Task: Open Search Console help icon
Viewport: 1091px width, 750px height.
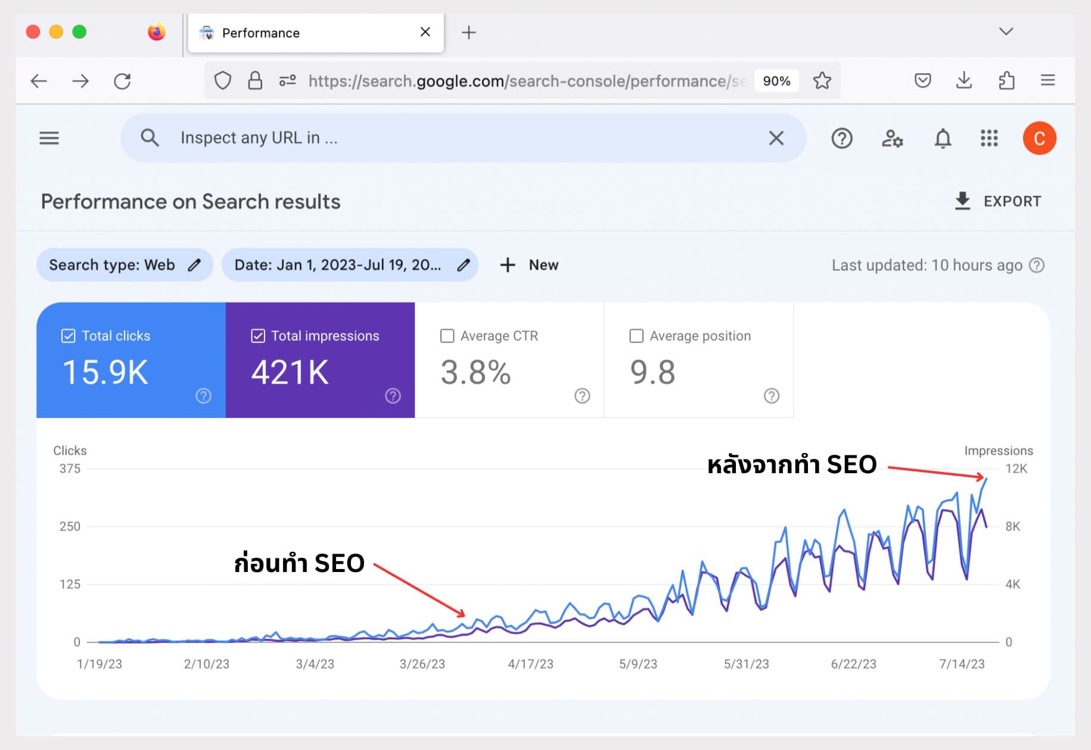Action: (x=841, y=138)
